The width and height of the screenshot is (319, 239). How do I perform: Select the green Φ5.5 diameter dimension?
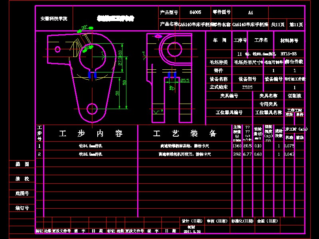[x=185, y=80]
